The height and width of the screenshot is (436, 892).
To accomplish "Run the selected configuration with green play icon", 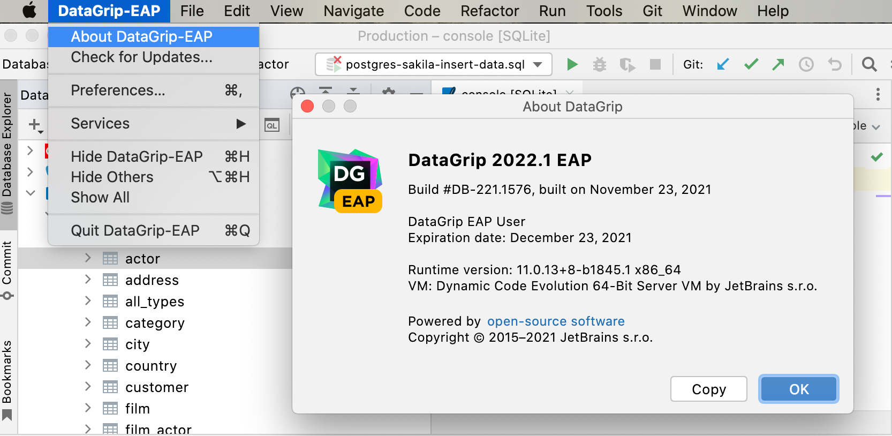I will click(x=572, y=65).
